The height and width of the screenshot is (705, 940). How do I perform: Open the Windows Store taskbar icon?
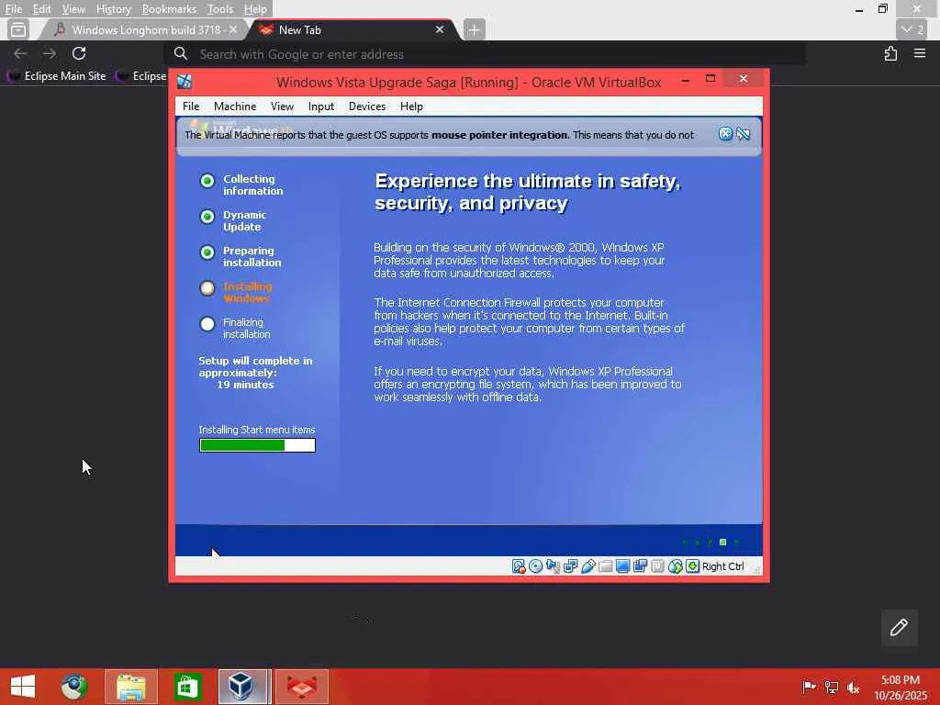187,687
